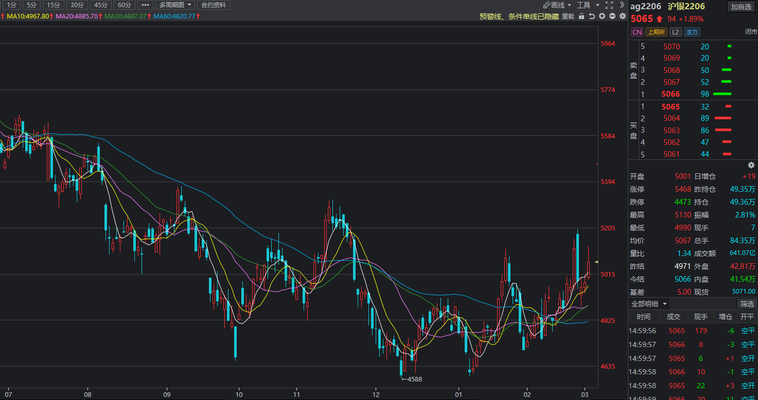The height and width of the screenshot is (400, 758).
Task: Toggle the 主力 main contract badge
Action: point(692,32)
